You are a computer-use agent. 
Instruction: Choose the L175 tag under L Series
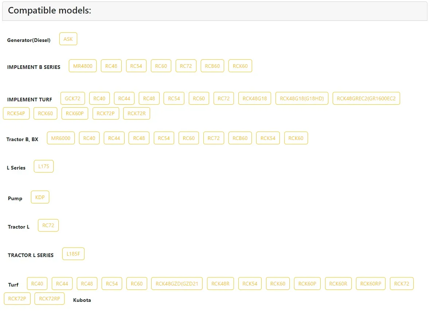click(44, 166)
